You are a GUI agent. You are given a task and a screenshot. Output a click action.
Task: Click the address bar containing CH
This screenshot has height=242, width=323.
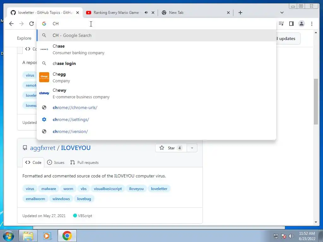(156, 24)
